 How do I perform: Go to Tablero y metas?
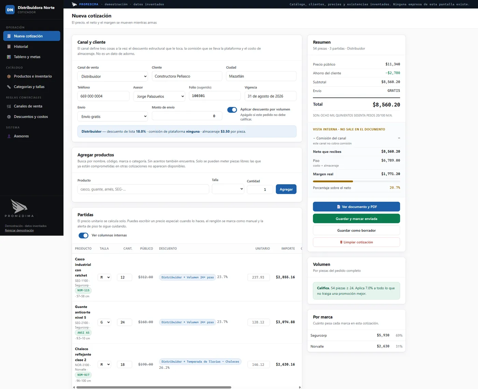[32, 57]
